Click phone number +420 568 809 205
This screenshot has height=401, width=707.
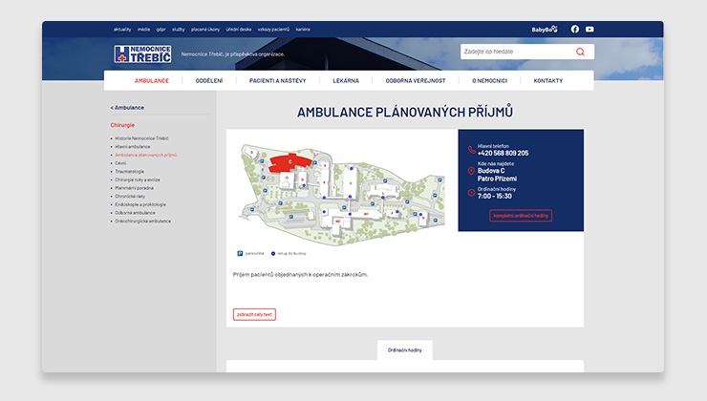[503, 153]
